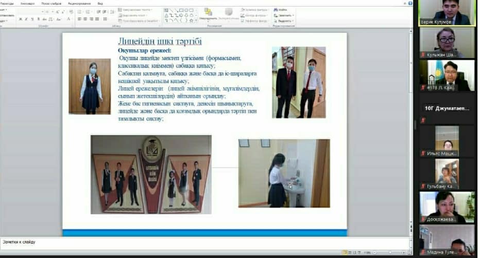The width and height of the screenshot is (480, 258).
Task: Toggle bold text formatting
Action: 21,19
